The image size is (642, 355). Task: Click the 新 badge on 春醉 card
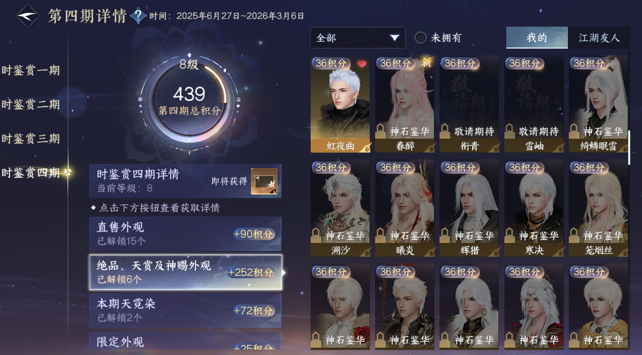tap(427, 62)
